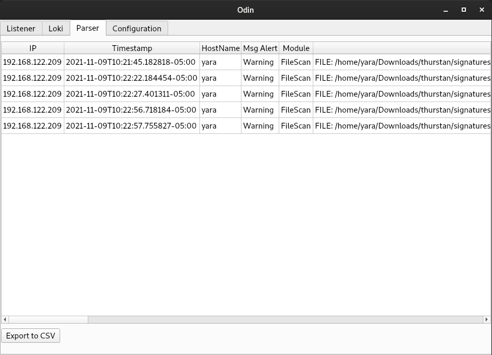The image size is (492, 355).
Task: Sort by the IP column header
Action: tap(32, 48)
